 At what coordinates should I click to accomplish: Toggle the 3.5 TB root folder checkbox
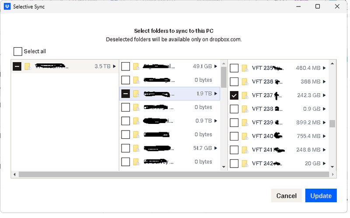click(x=17, y=67)
